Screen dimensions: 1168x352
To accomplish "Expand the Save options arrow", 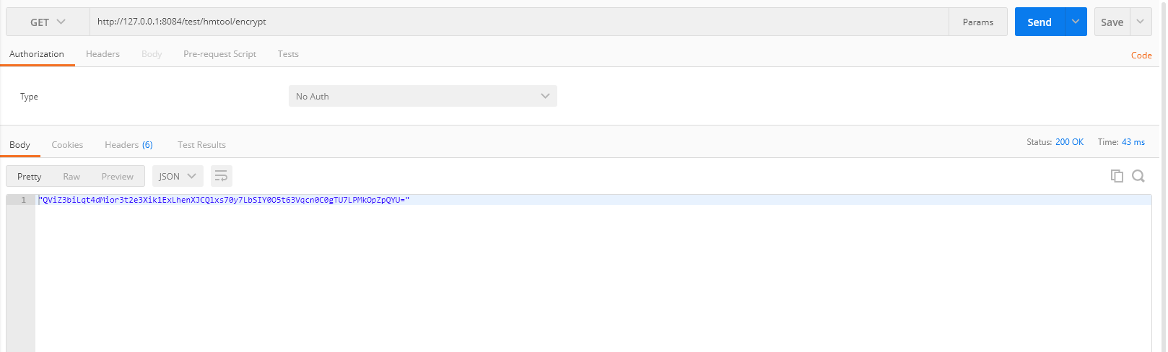I will click(x=1141, y=22).
